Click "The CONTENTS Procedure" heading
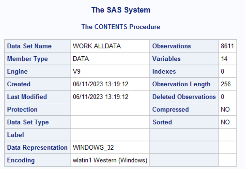Image resolution: width=245 pixels, height=169 pixels. (121, 27)
